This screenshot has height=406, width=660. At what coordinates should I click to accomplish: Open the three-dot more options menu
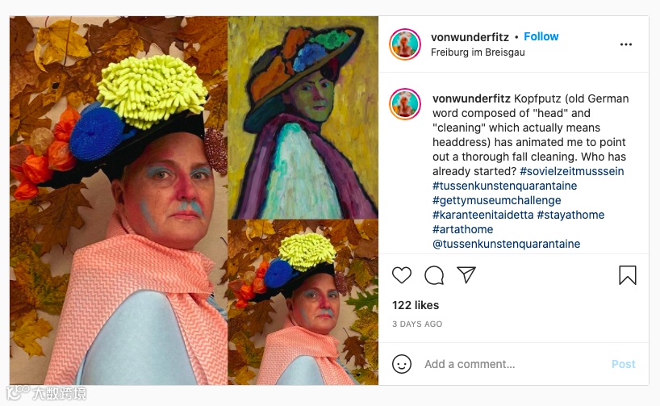[626, 44]
